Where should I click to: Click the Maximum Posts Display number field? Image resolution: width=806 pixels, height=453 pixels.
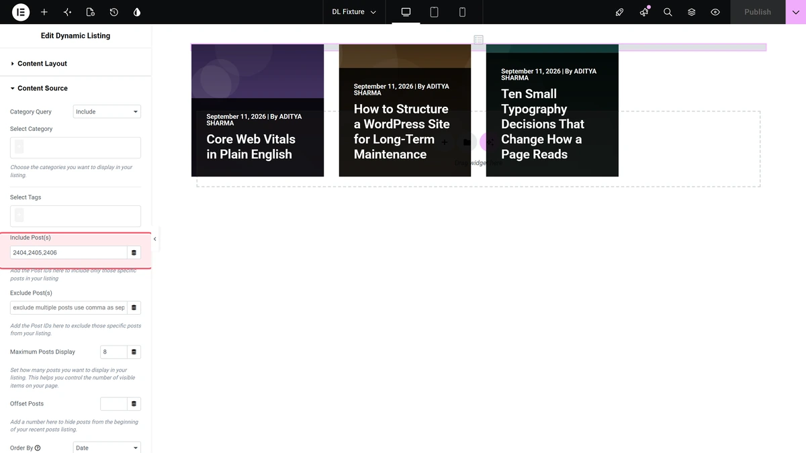[114, 352]
